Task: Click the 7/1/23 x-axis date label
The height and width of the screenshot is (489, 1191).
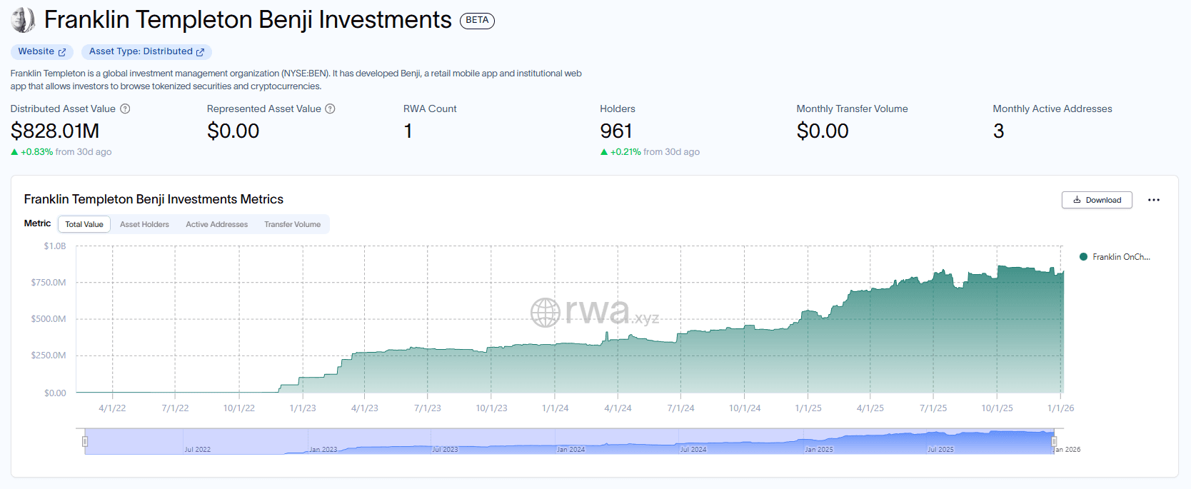Action: (x=428, y=408)
